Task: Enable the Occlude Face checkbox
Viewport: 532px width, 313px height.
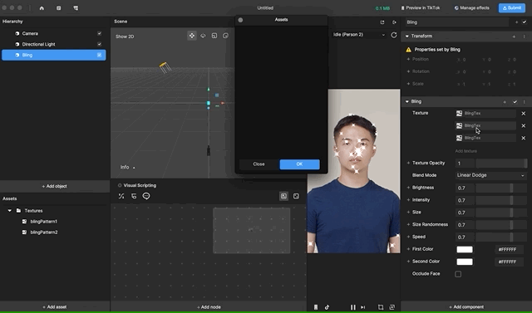Action: [458, 274]
